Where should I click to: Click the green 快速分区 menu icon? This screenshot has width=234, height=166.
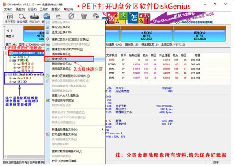pyautogui.click(x=48, y=58)
